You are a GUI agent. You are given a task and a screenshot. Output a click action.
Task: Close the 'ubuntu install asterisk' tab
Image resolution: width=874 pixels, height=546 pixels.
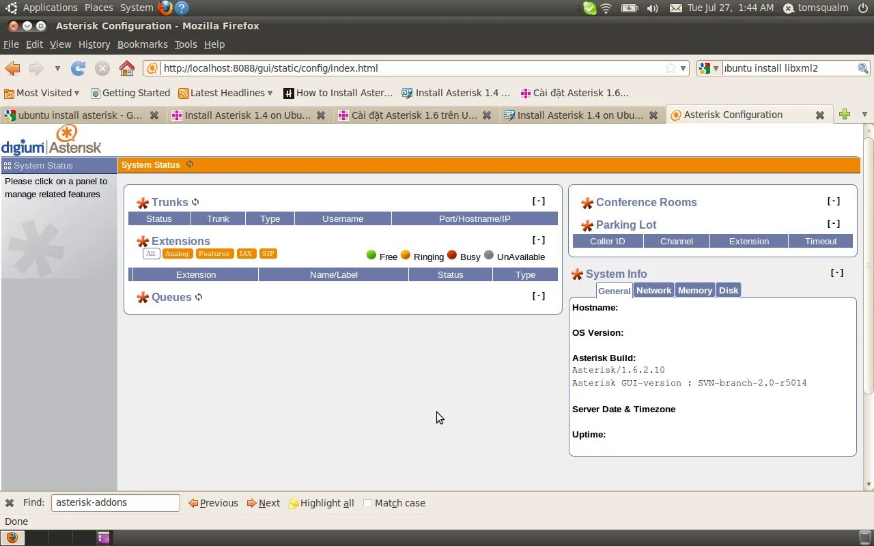click(x=154, y=115)
